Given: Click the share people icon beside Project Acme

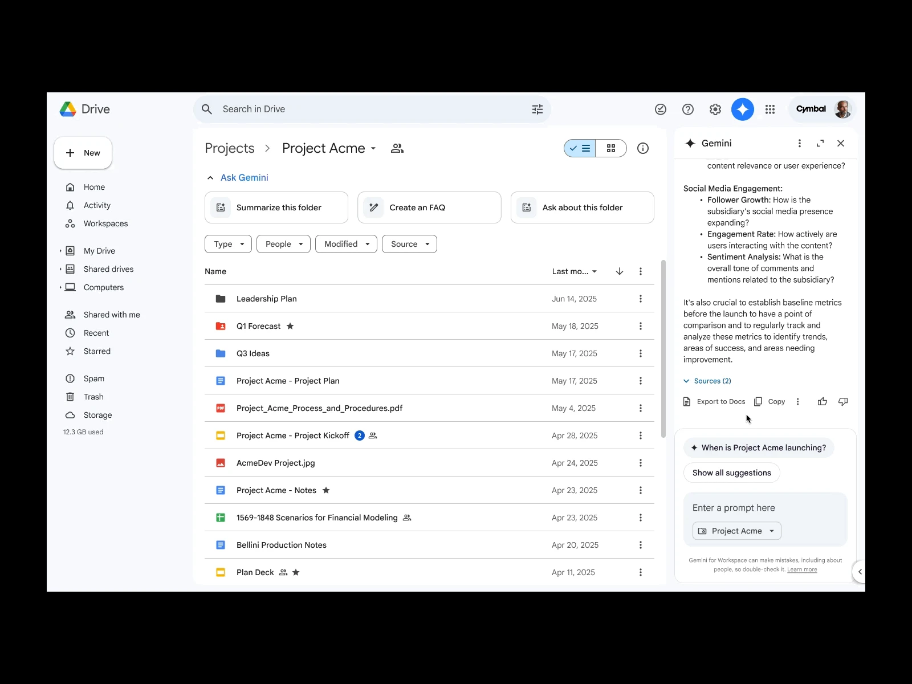Looking at the screenshot, I should (397, 148).
